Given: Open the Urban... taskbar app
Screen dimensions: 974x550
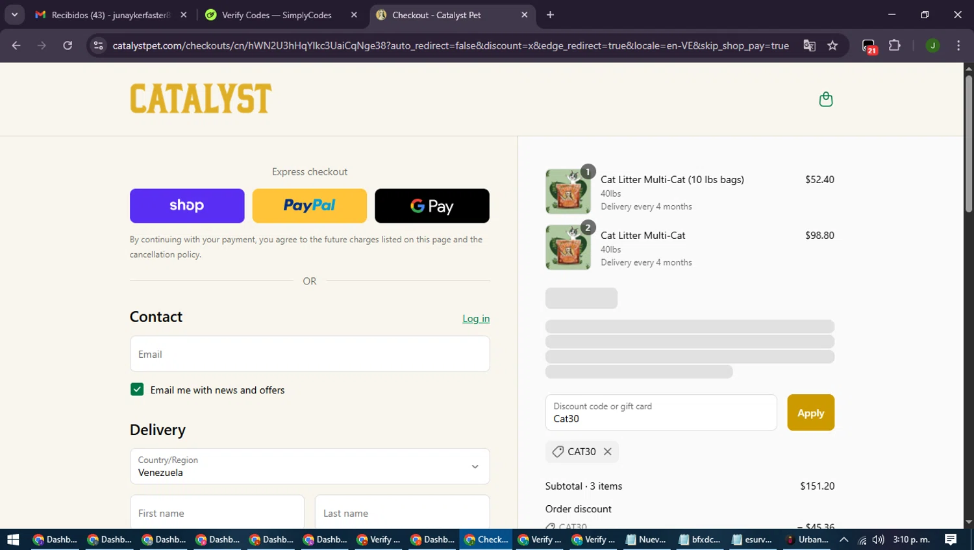Looking at the screenshot, I should (807, 539).
